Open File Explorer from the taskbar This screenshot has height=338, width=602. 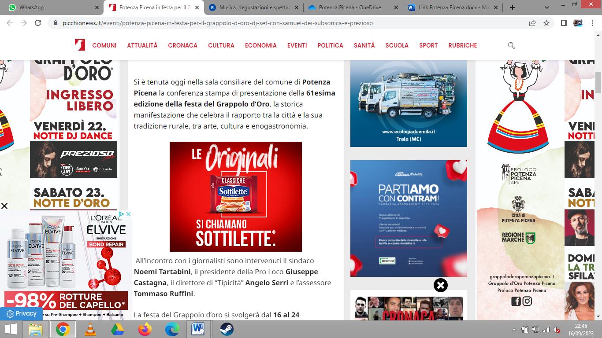(36, 329)
